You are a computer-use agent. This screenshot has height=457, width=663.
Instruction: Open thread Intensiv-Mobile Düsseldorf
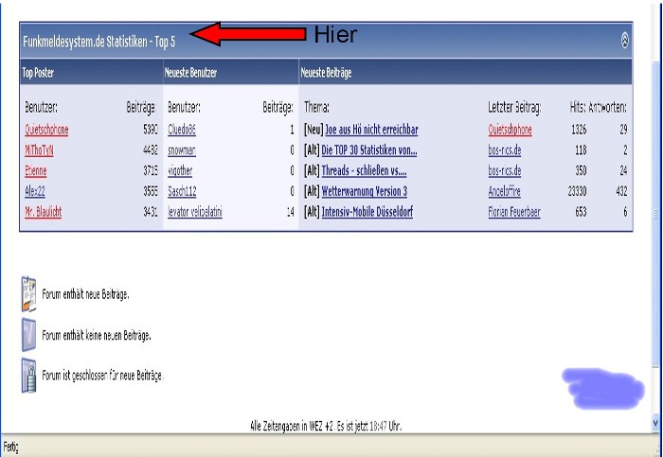coord(367,212)
